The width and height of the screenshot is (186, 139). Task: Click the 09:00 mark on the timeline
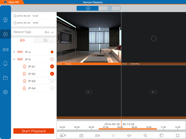coord(134,127)
